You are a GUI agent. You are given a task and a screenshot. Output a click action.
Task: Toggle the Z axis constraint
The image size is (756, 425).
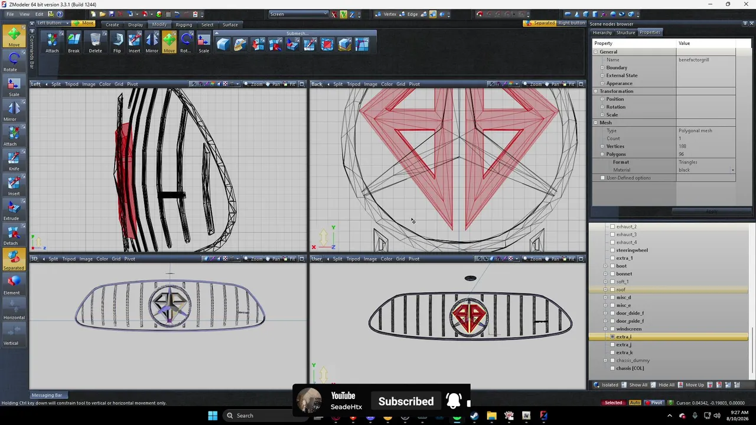point(352,14)
